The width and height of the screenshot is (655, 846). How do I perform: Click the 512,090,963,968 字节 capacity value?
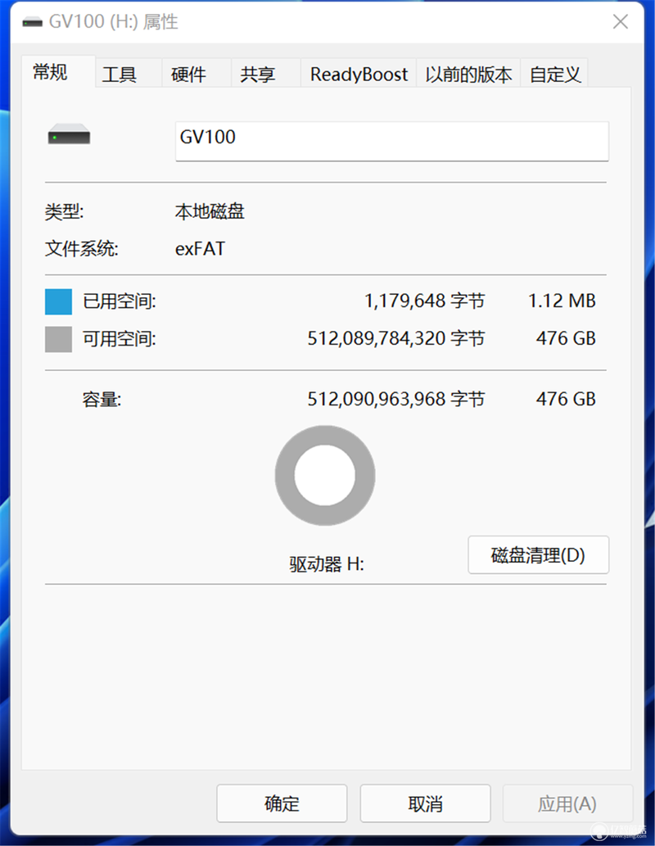396,400
